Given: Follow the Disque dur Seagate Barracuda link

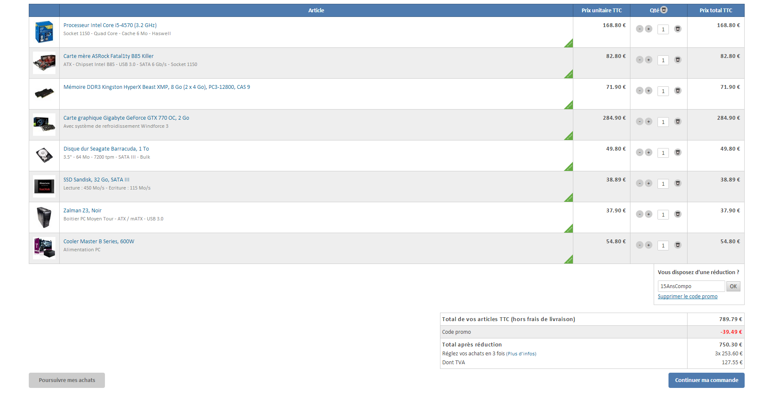Looking at the screenshot, I should [106, 149].
